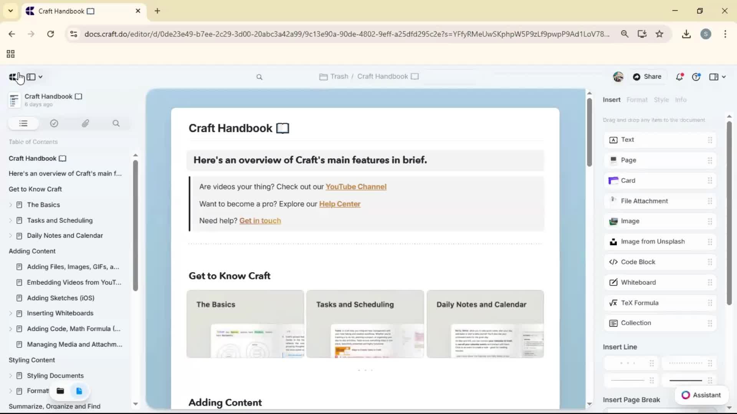This screenshot has width=737, height=414.
Task: Switch to the Format tab
Action: pyautogui.click(x=637, y=100)
